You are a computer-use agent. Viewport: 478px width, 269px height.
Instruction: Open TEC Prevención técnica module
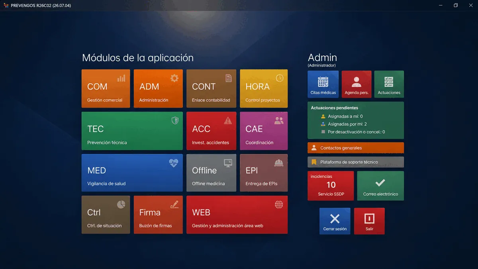[132, 131]
